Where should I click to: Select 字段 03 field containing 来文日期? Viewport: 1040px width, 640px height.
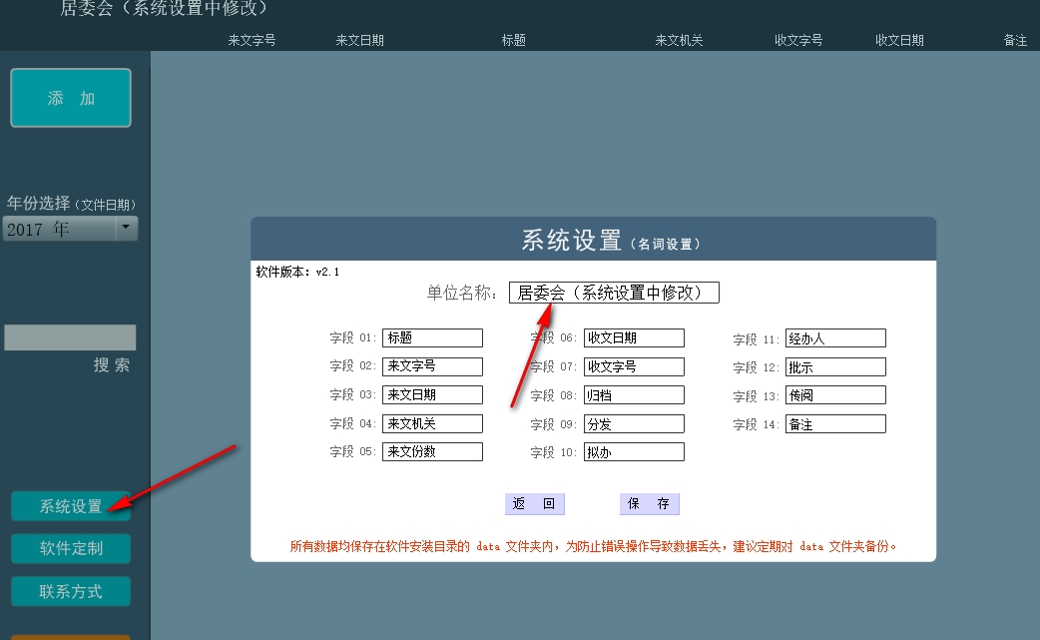click(432, 394)
